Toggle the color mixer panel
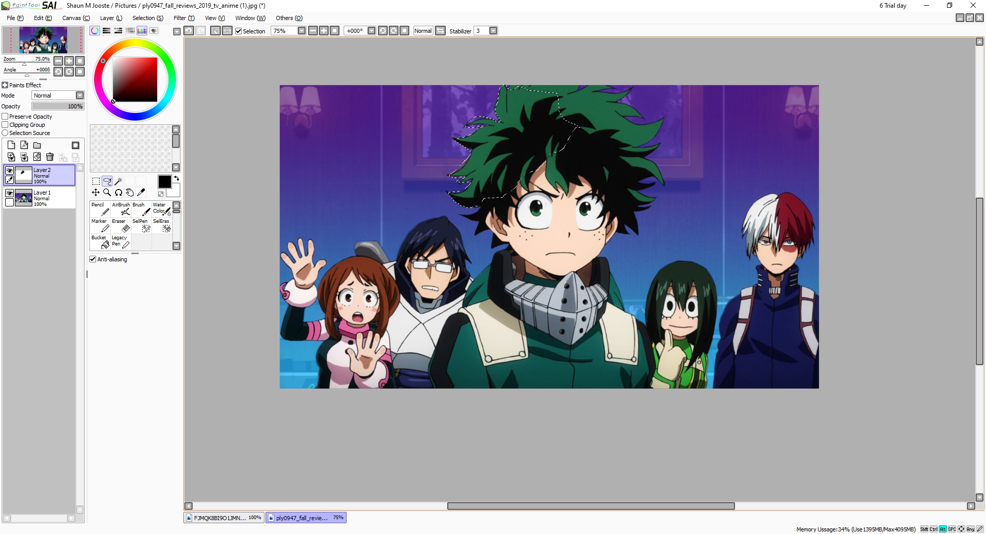The width and height of the screenshot is (986, 534). coord(130,31)
